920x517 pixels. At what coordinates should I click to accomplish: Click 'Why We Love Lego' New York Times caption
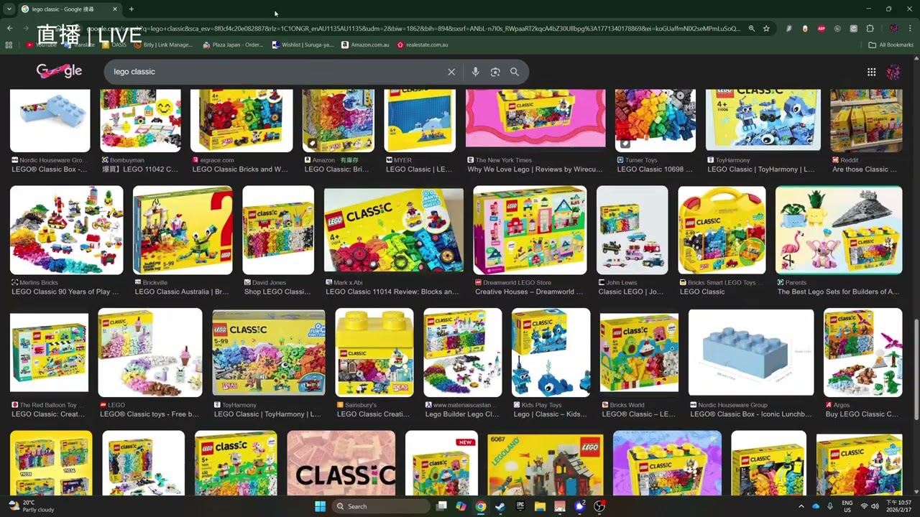535,169
